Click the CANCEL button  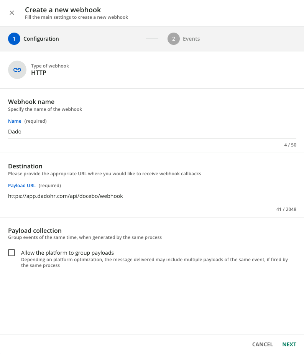pos(263,344)
